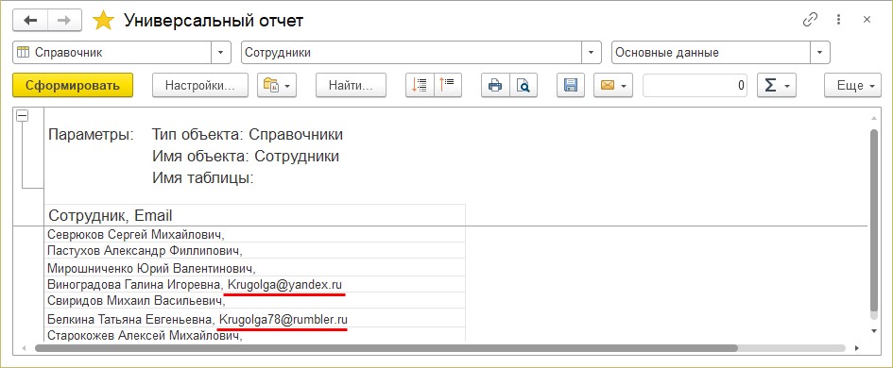Select row Старокожев Алексей Михайлович
Image resolution: width=893 pixels, height=368 pixels.
254,335
